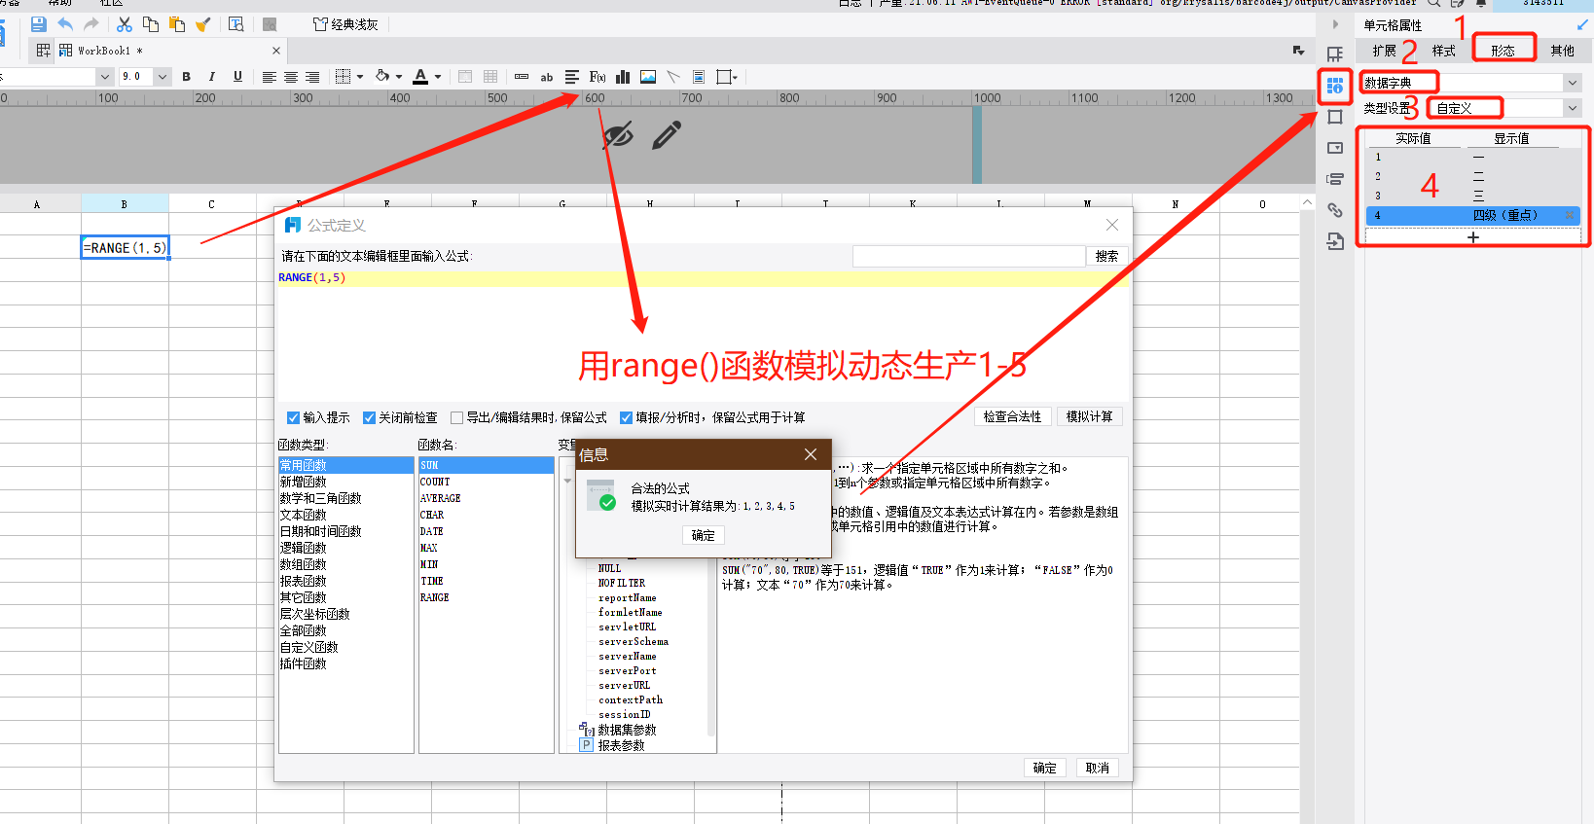Undo the last action
Image resolution: width=1594 pixels, height=824 pixels.
click(65, 24)
